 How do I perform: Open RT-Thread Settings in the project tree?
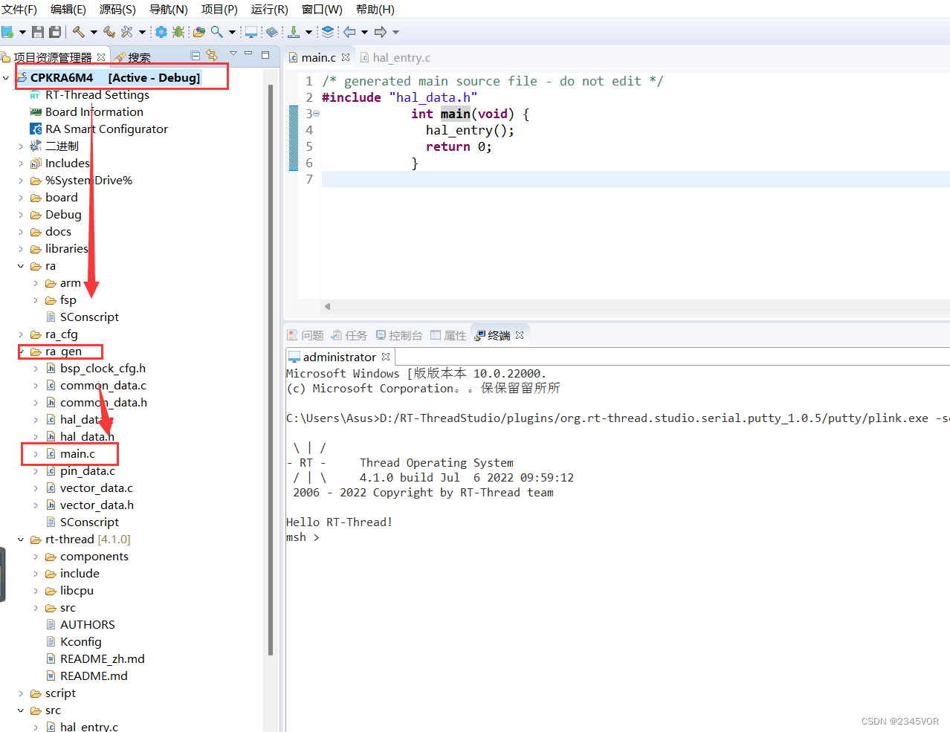click(x=97, y=95)
